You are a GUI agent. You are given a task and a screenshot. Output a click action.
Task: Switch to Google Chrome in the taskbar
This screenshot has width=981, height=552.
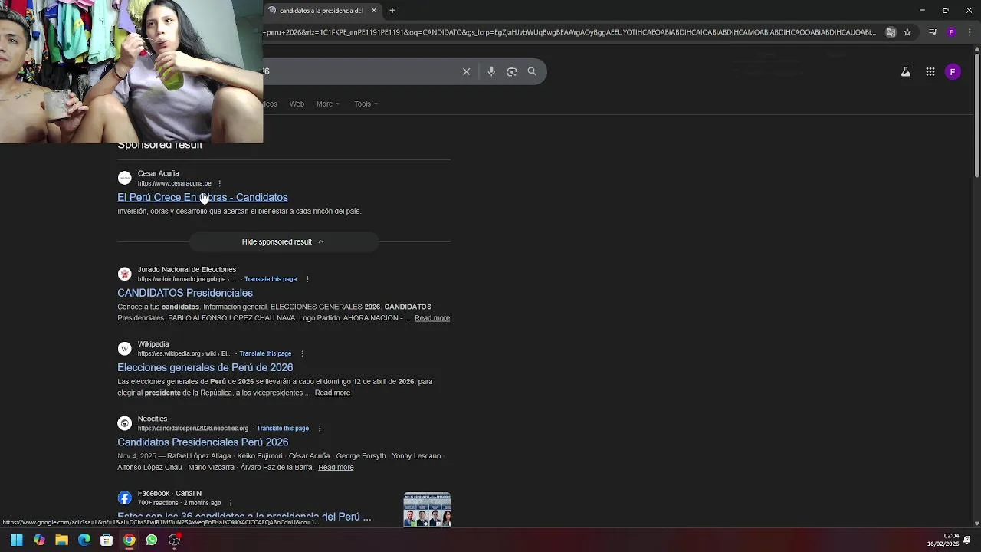point(130,540)
